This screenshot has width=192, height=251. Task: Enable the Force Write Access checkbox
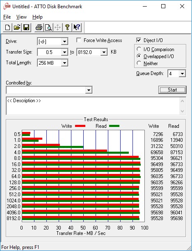[79, 40]
